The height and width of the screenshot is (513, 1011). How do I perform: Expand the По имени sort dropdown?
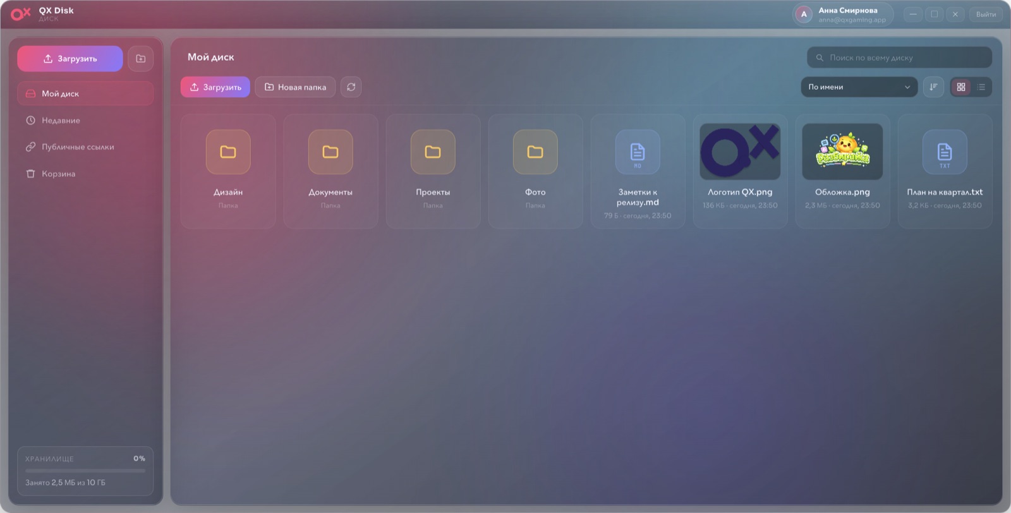point(859,87)
